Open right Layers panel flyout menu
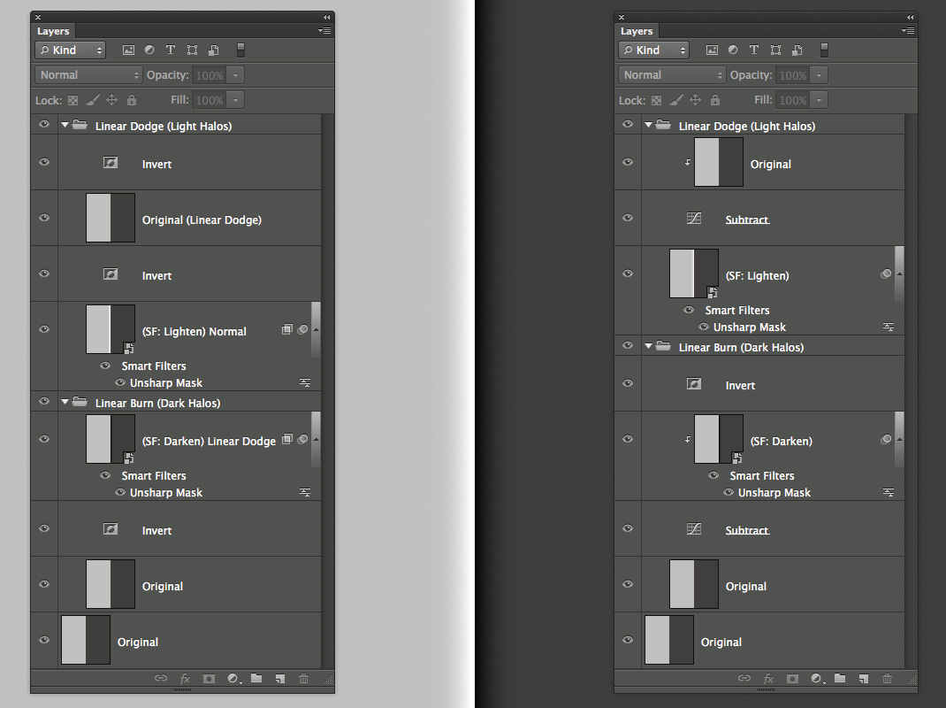The height and width of the screenshot is (708, 946). [908, 30]
